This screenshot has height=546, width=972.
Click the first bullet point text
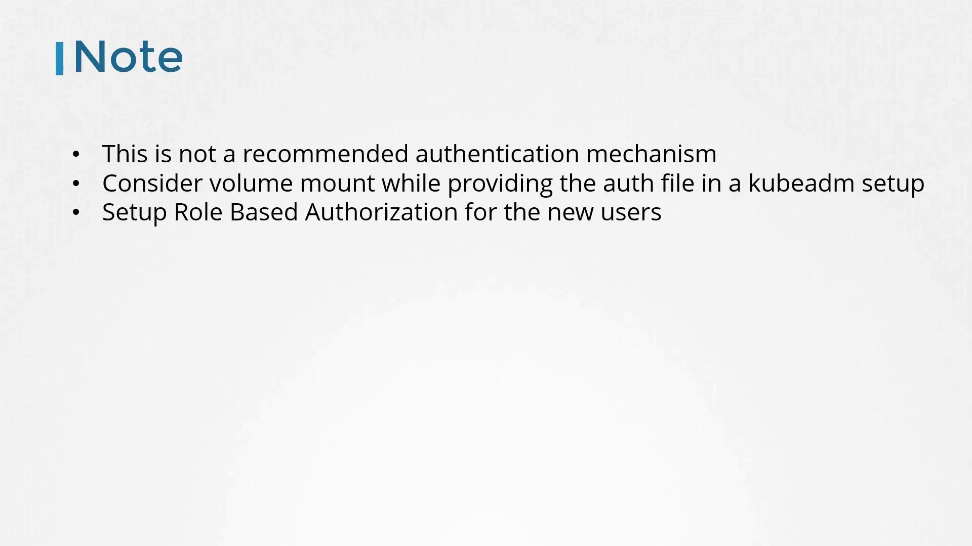pyautogui.click(x=409, y=153)
